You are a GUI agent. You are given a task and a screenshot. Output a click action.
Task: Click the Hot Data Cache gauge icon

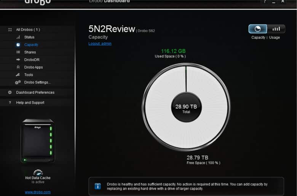point(38,172)
